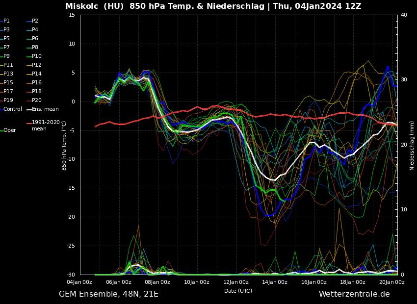The image size is (417, 304).
Task: Click the Wetterzentrale.de watermark text
Action: (x=354, y=294)
